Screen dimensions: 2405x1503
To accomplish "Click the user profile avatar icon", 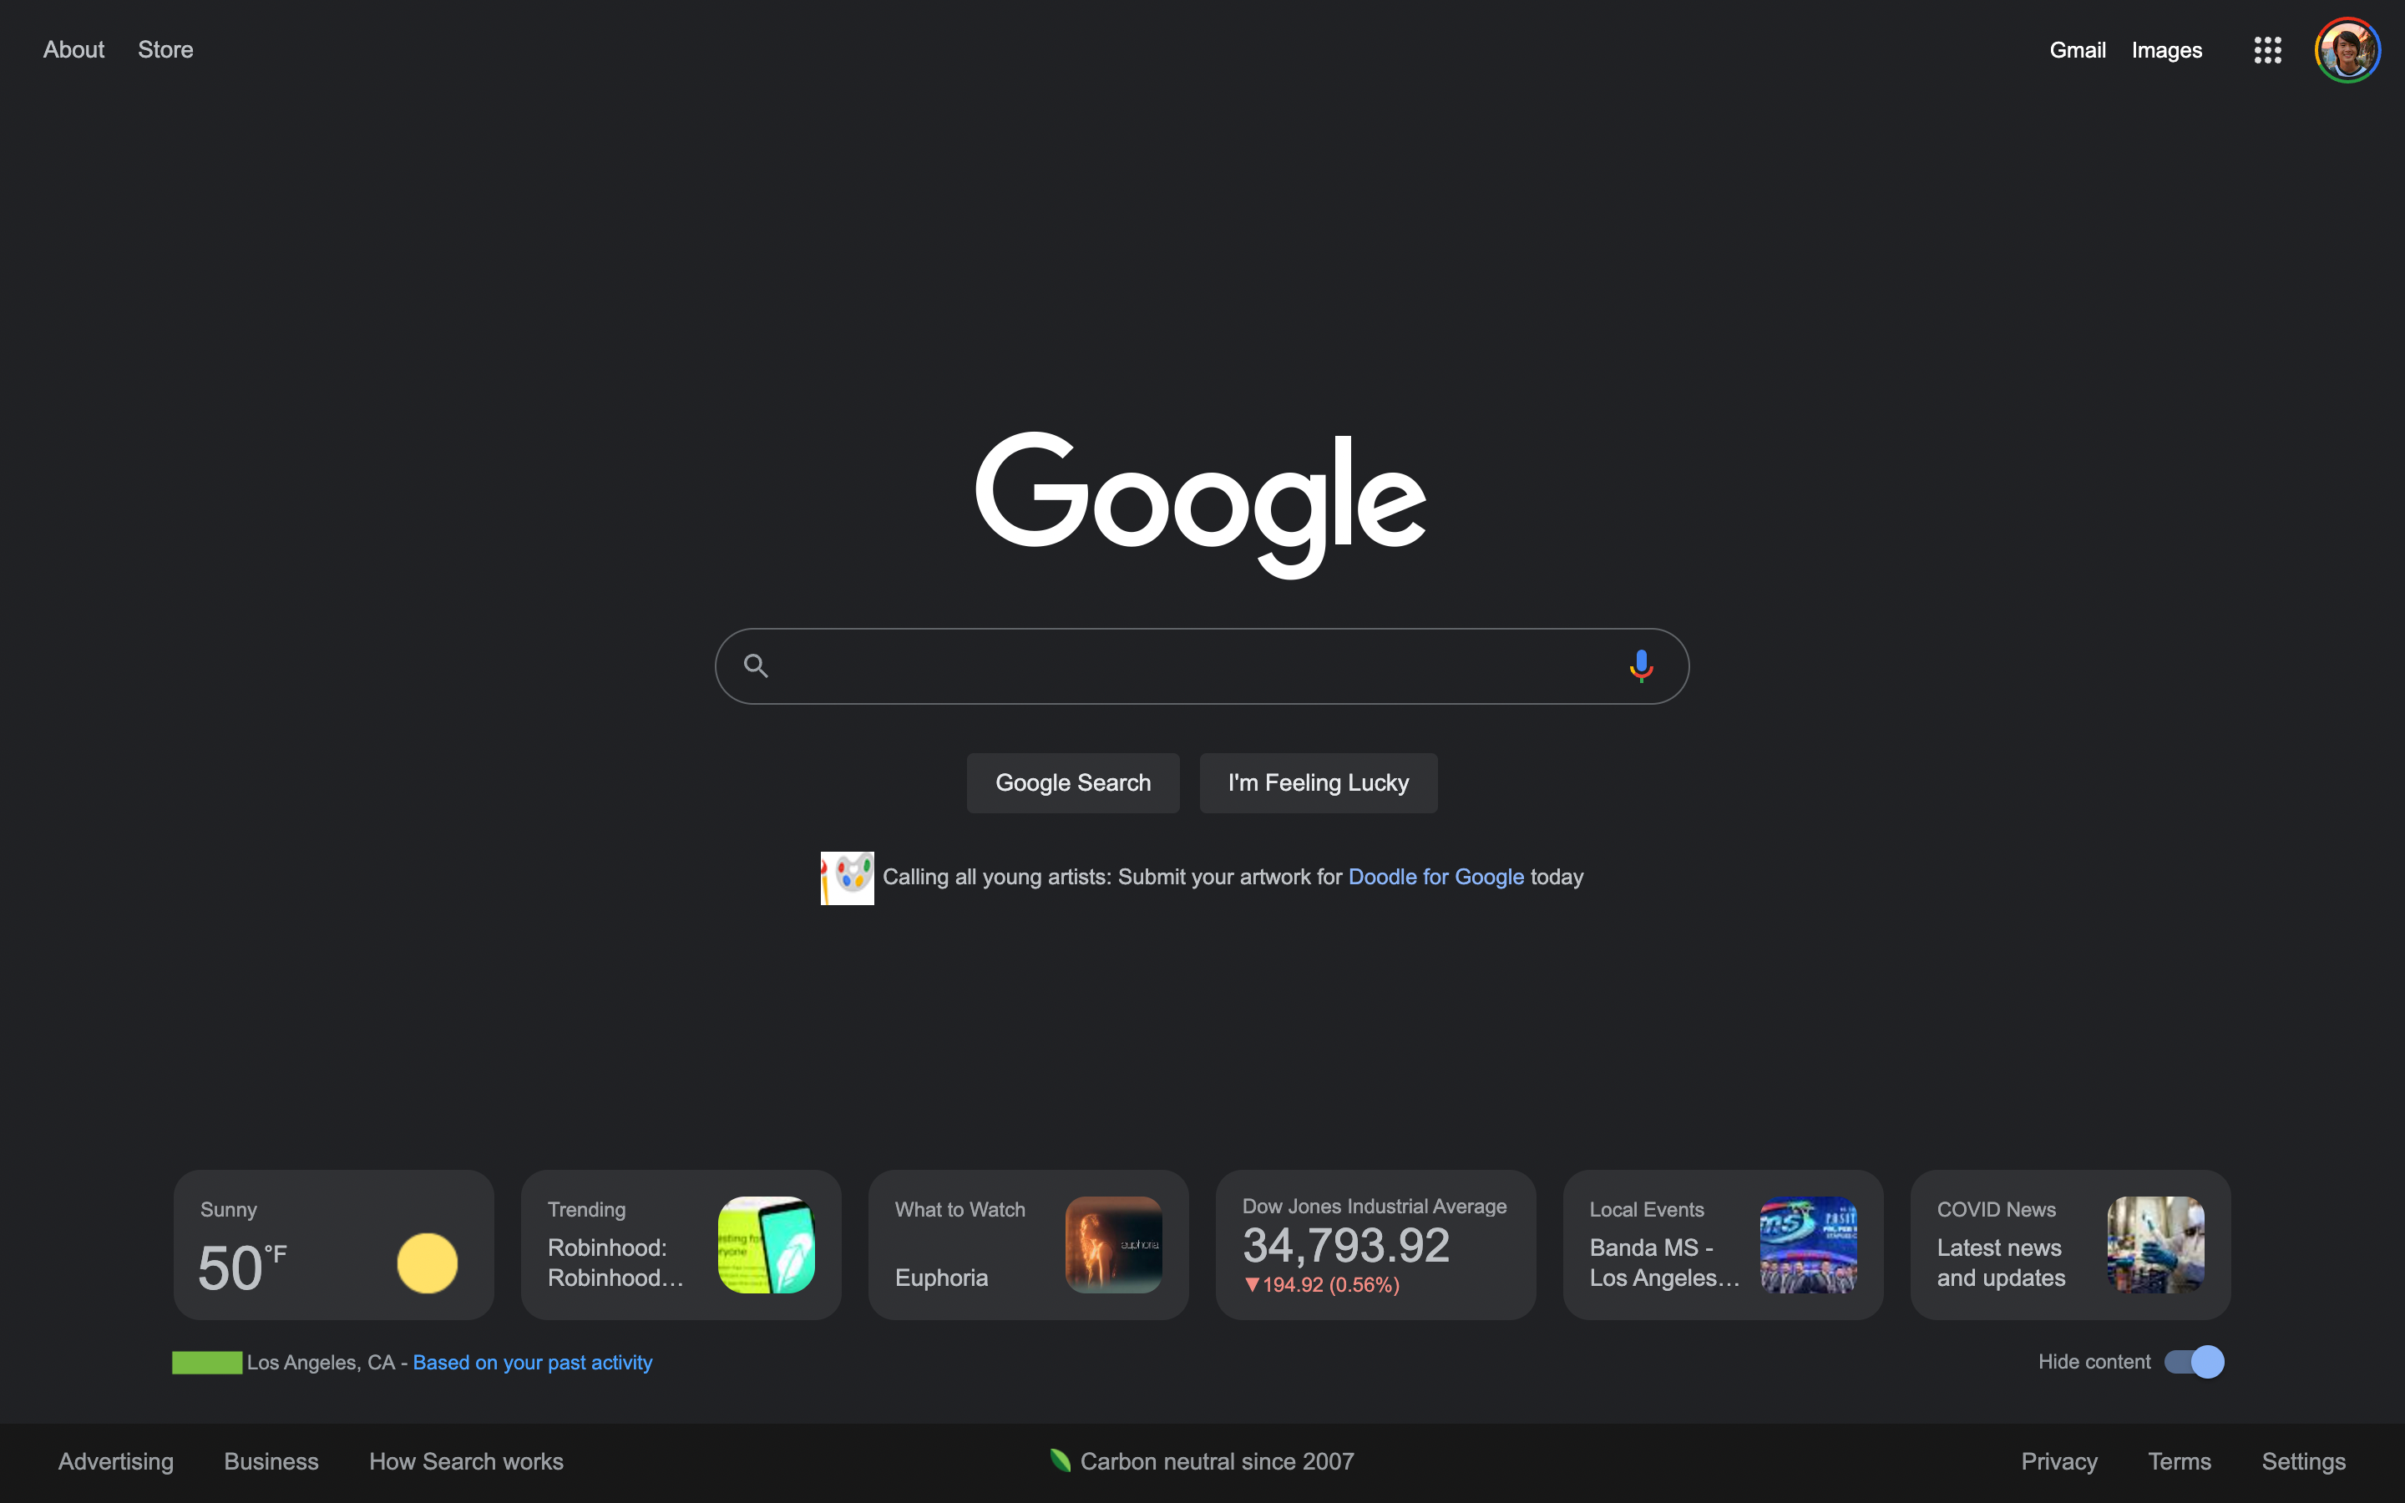I will (x=2350, y=48).
